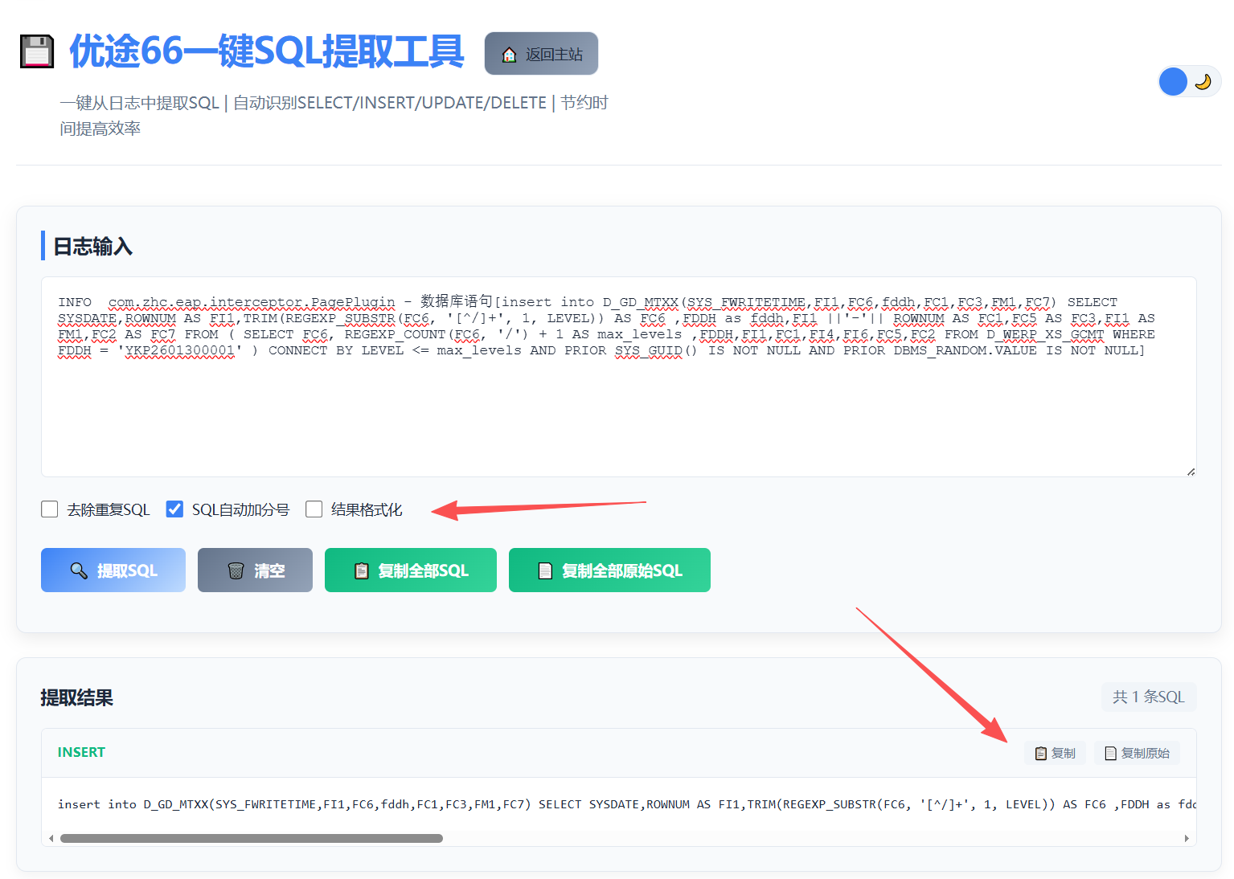The height and width of the screenshot is (879, 1234).
Task: Click the 共 1 条SQL count badge
Action: pyautogui.click(x=1149, y=697)
